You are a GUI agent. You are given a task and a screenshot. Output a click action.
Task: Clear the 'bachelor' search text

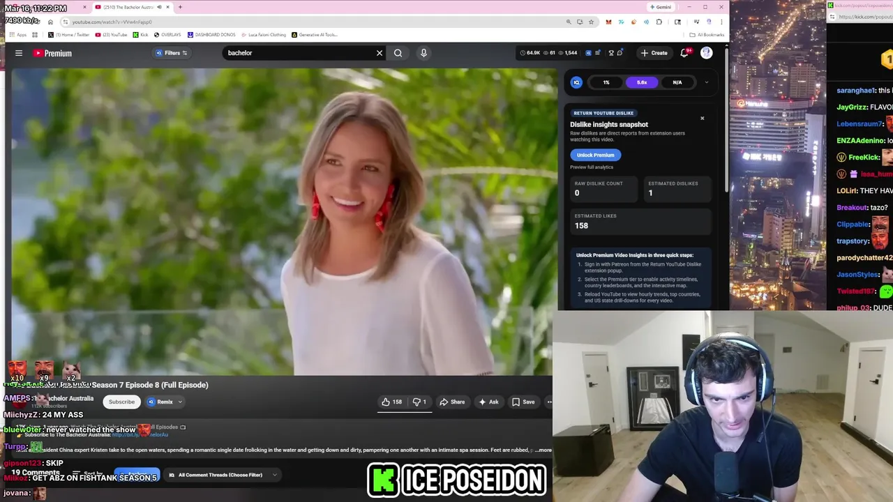pos(380,53)
